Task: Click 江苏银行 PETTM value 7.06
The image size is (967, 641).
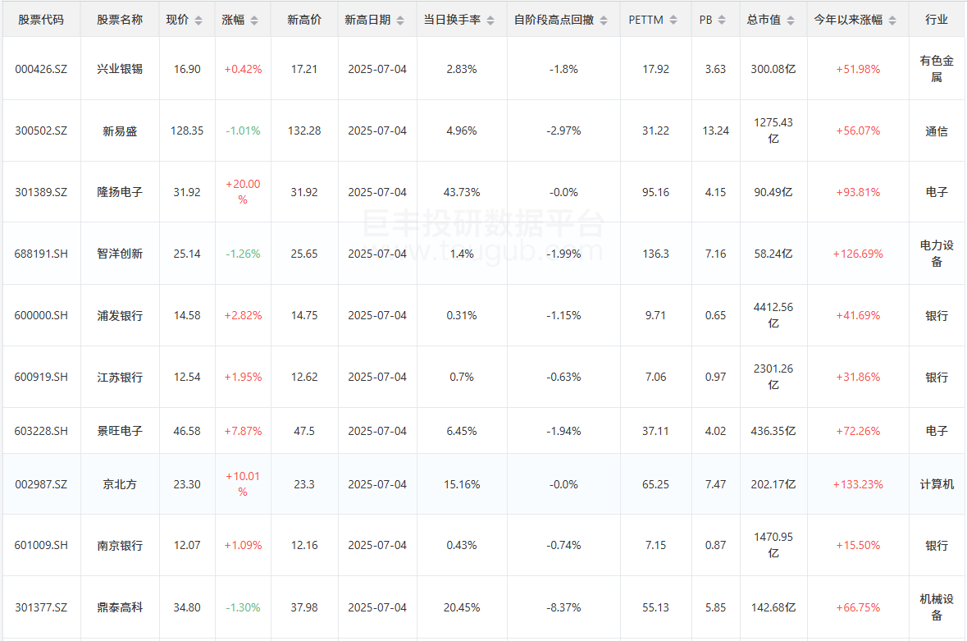Action: 655,377
